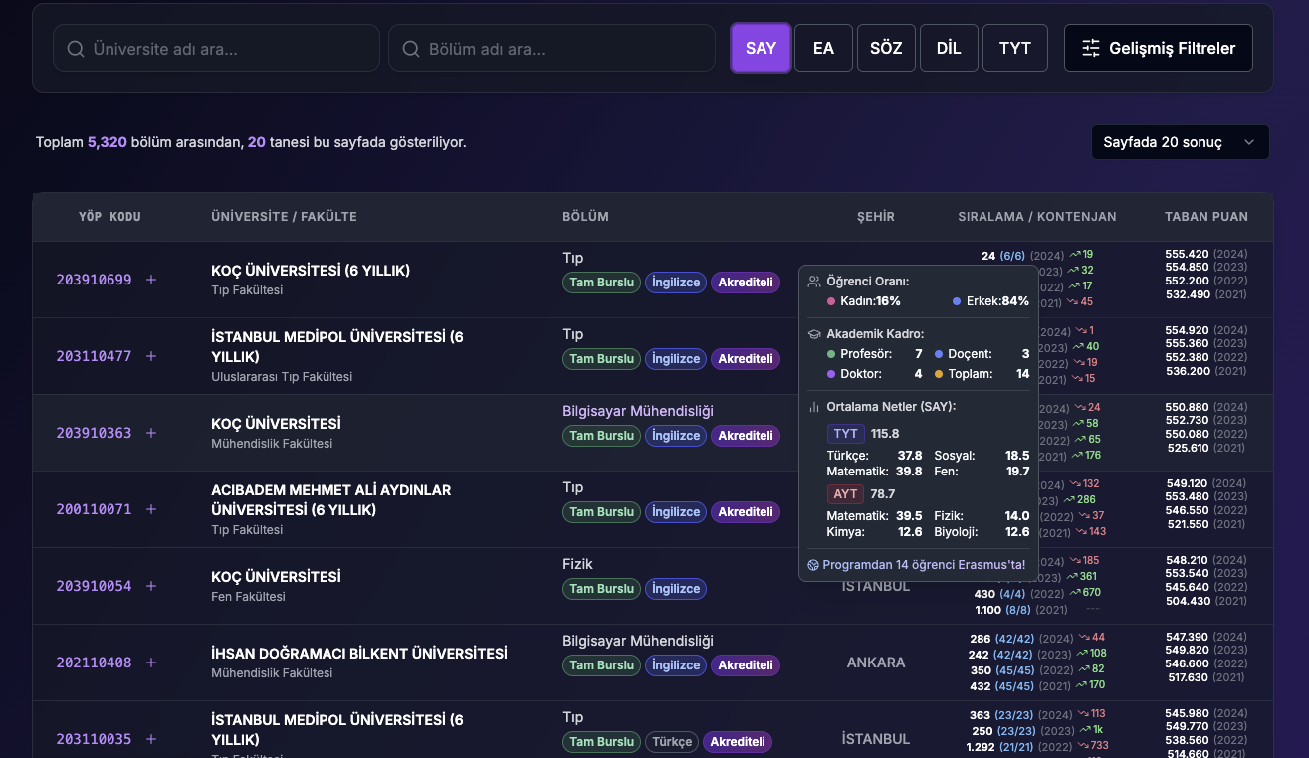Click the TYT 115.8 badge in tooltip
Screen dimensions: 1309x758
click(846, 434)
